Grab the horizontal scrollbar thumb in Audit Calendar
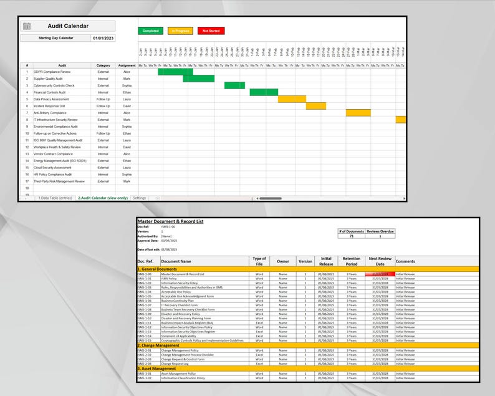 [271, 198]
